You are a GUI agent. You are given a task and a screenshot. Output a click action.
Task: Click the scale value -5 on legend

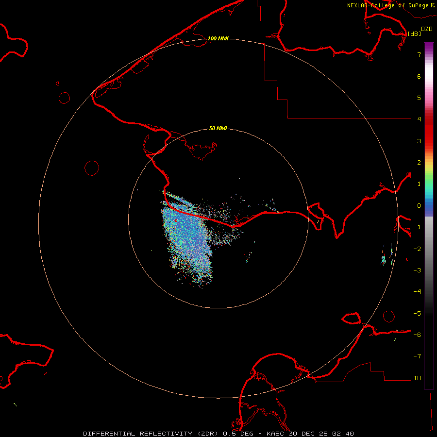[417, 313]
